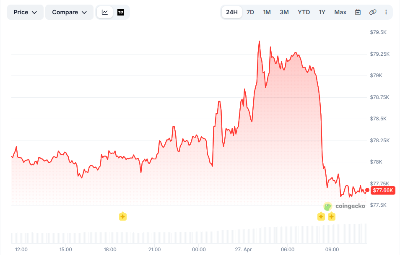Open the calendar date range icon

358,12
